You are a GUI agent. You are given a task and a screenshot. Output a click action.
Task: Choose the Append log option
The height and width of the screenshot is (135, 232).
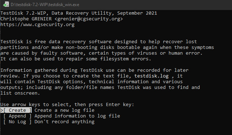click(17, 116)
